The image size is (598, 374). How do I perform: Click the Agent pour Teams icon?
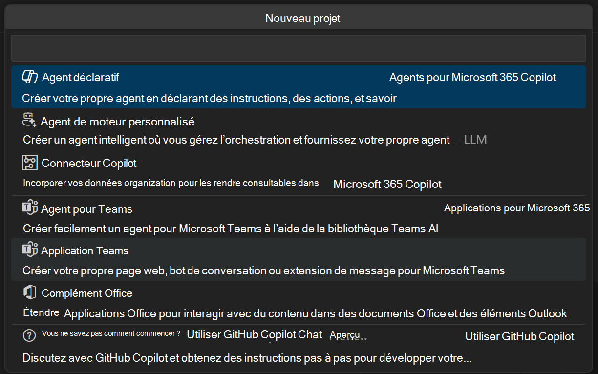coord(29,207)
